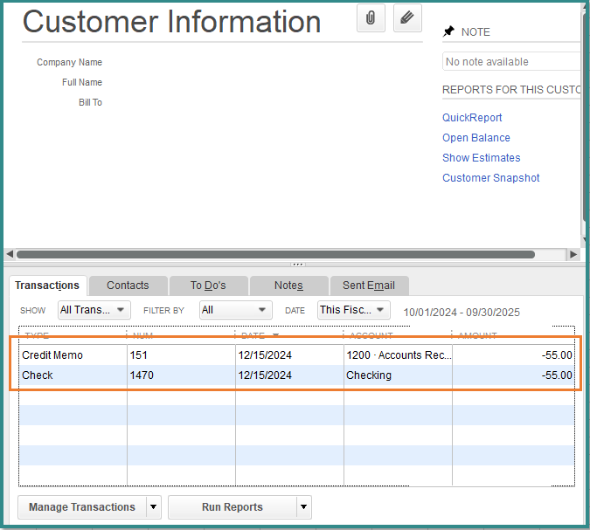This screenshot has height=530, width=590.
Task: Open the QuickReport link
Action: coord(472,118)
